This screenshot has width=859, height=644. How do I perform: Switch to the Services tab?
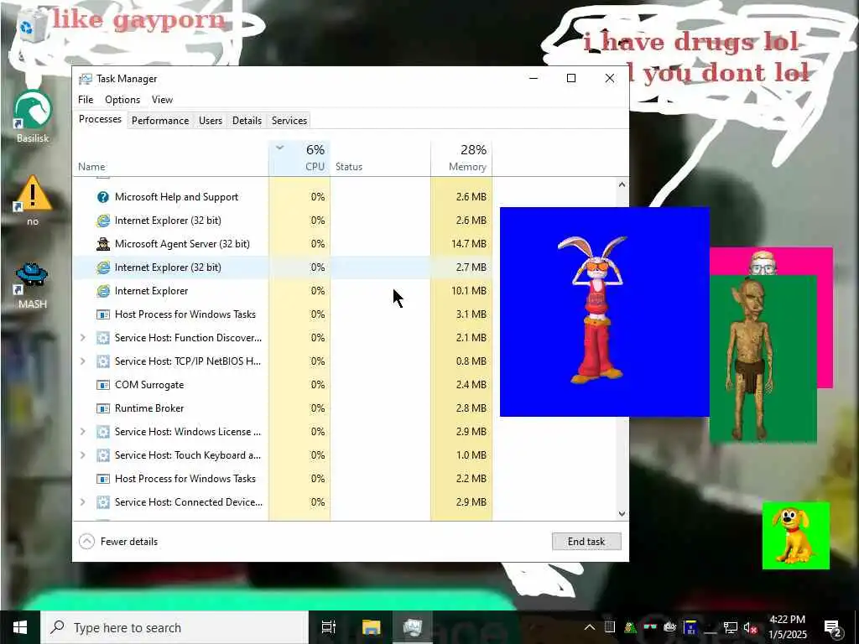(289, 121)
